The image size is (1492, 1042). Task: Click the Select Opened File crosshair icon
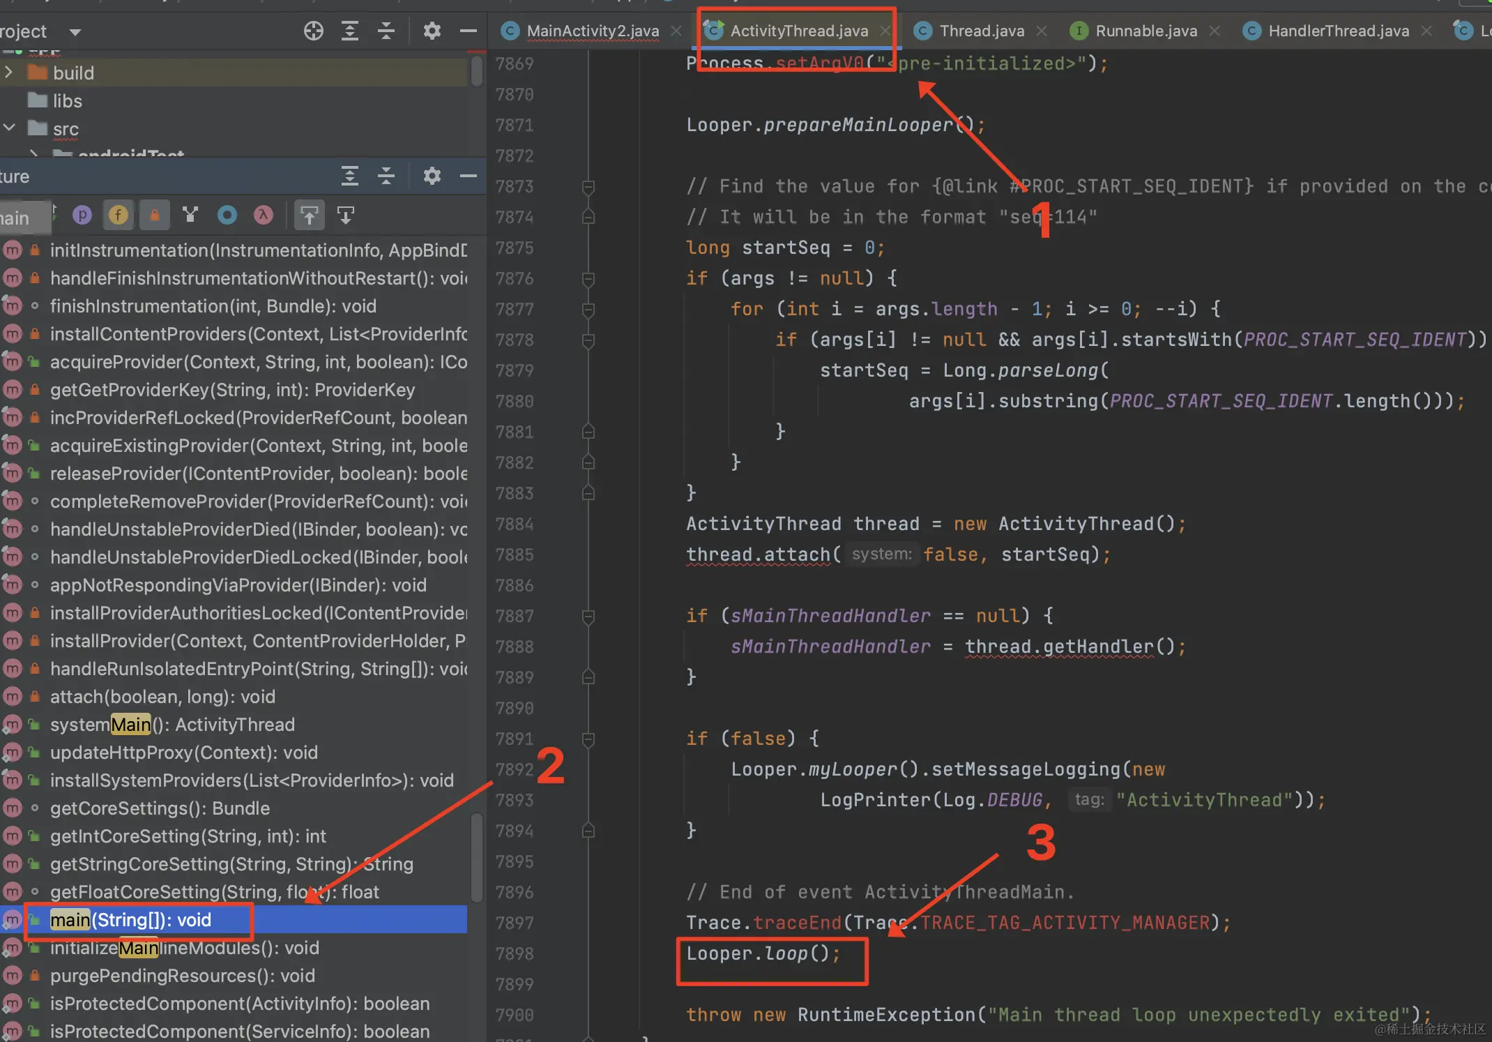[314, 31]
